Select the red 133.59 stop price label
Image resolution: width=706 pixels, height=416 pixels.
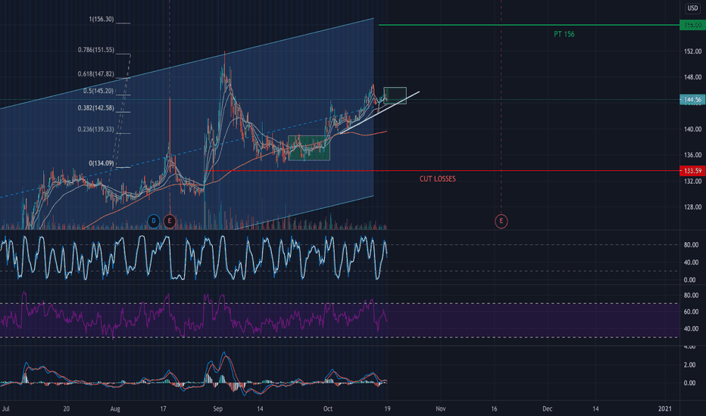(692, 171)
